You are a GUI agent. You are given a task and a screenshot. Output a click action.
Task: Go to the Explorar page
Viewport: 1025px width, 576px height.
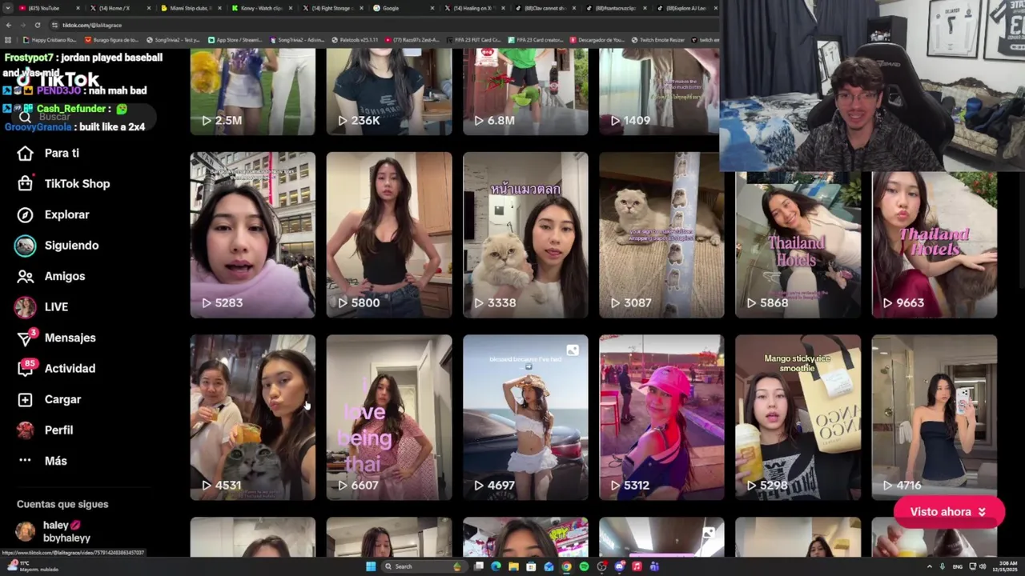pyautogui.click(x=53, y=214)
